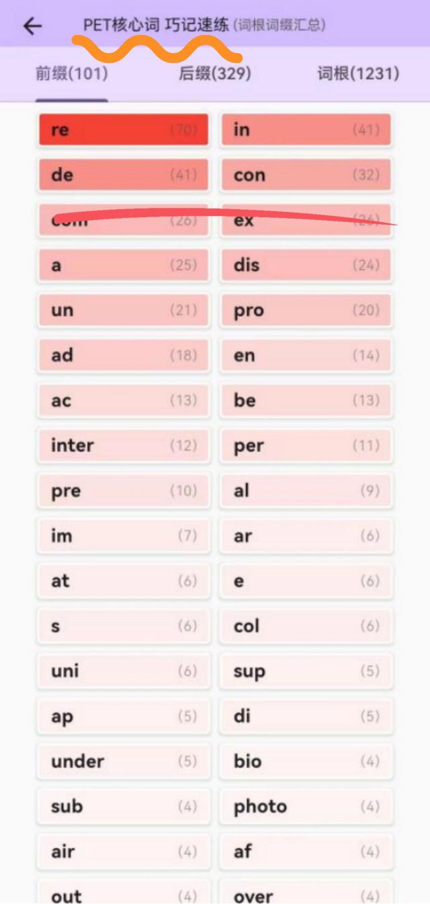Click the PET核心词 巧记速练 title
Viewport: 430px width, 904px height.
click(156, 26)
